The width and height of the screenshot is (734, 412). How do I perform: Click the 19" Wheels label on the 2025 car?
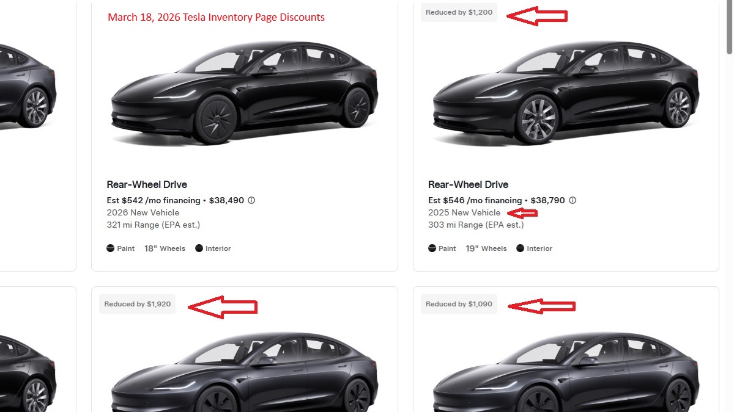coord(486,248)
